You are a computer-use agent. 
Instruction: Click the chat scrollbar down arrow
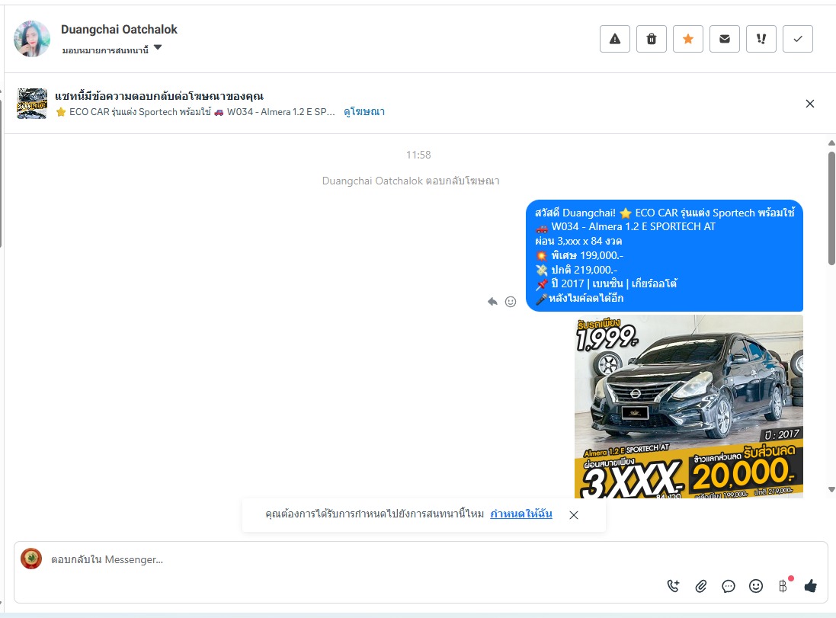coord(831,489)
